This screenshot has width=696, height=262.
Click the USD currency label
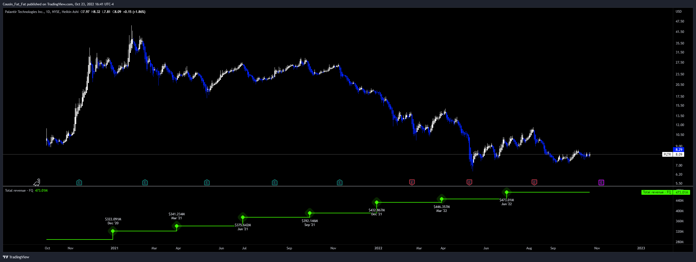point(679,12)
